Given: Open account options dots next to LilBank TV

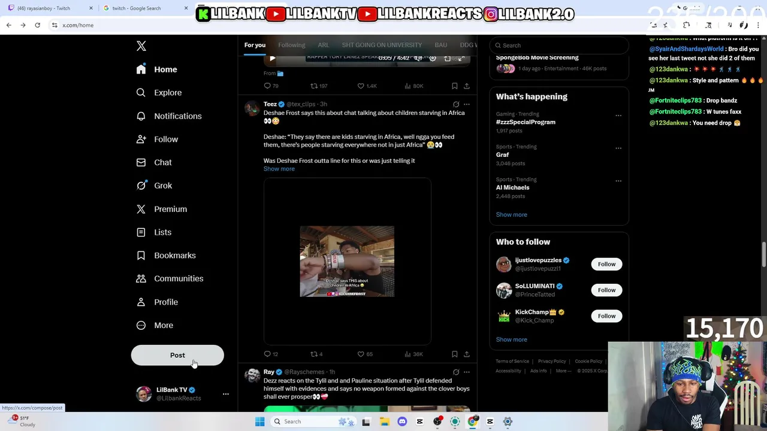Looking at the screenshot, I should (x=226, y=394).
